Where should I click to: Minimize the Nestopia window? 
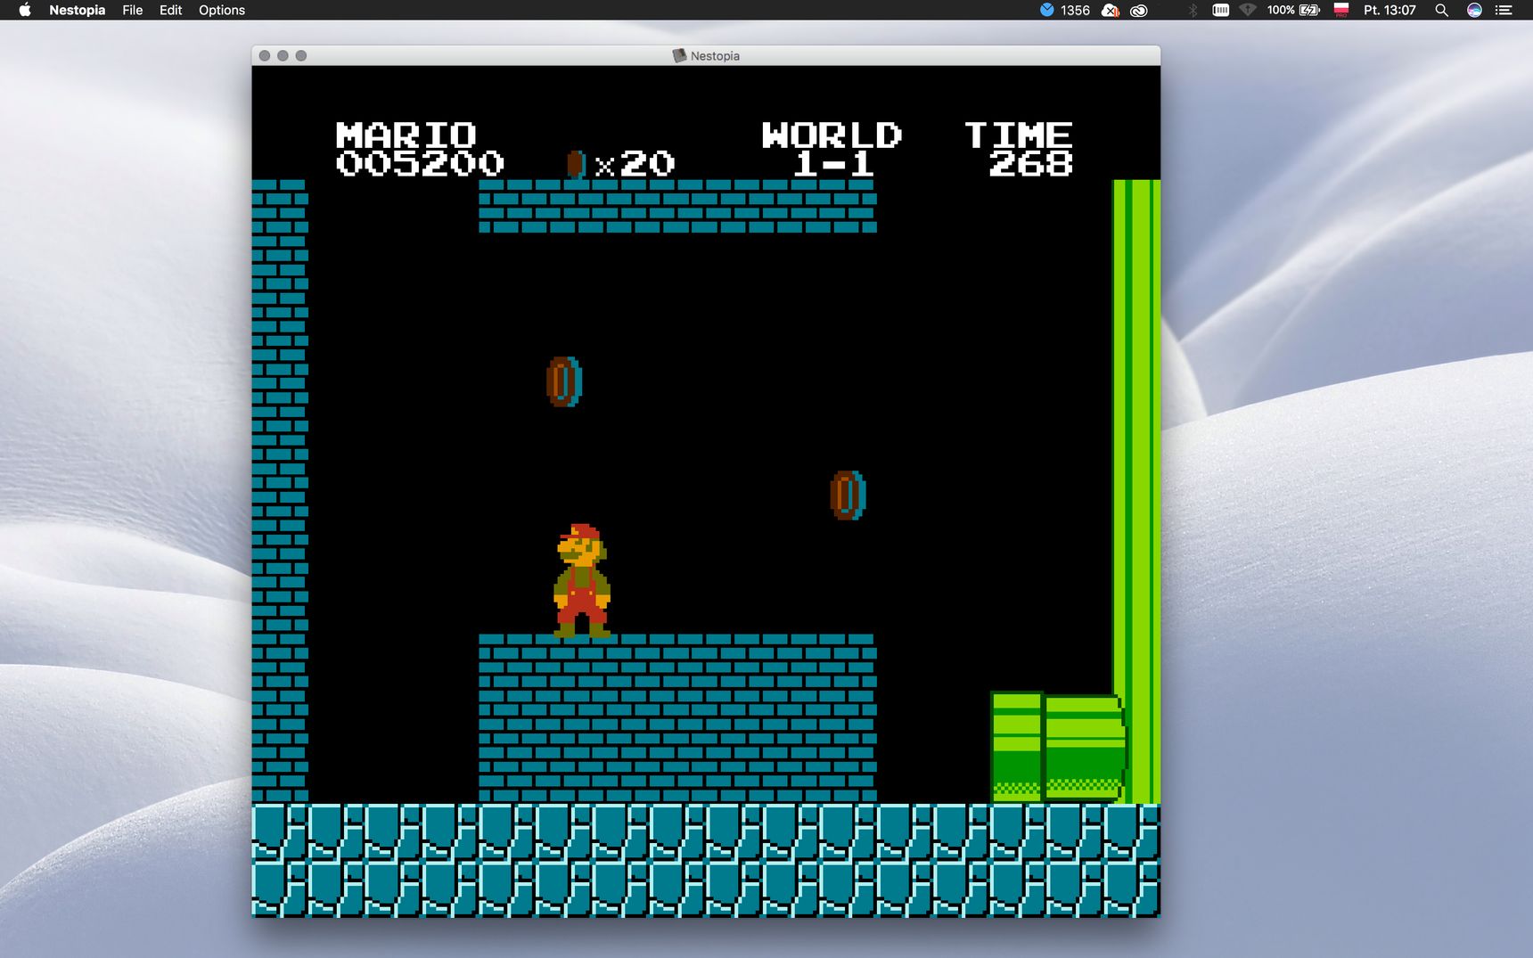coord(283,55)
